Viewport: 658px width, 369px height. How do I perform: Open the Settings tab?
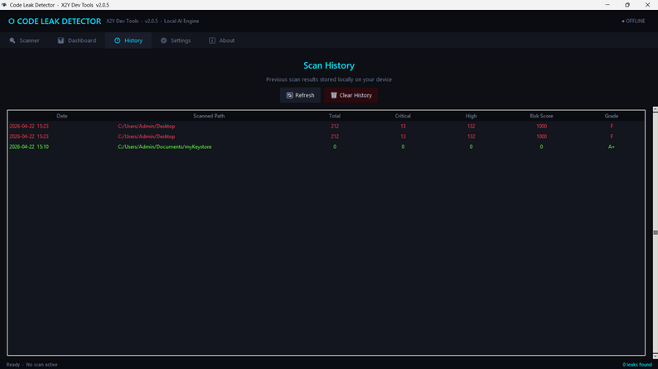pyautogui.click(x=176, y=41)
